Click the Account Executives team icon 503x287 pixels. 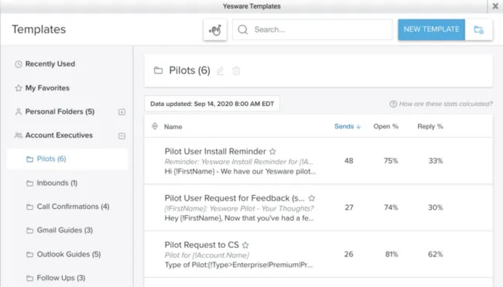point(18,135)
